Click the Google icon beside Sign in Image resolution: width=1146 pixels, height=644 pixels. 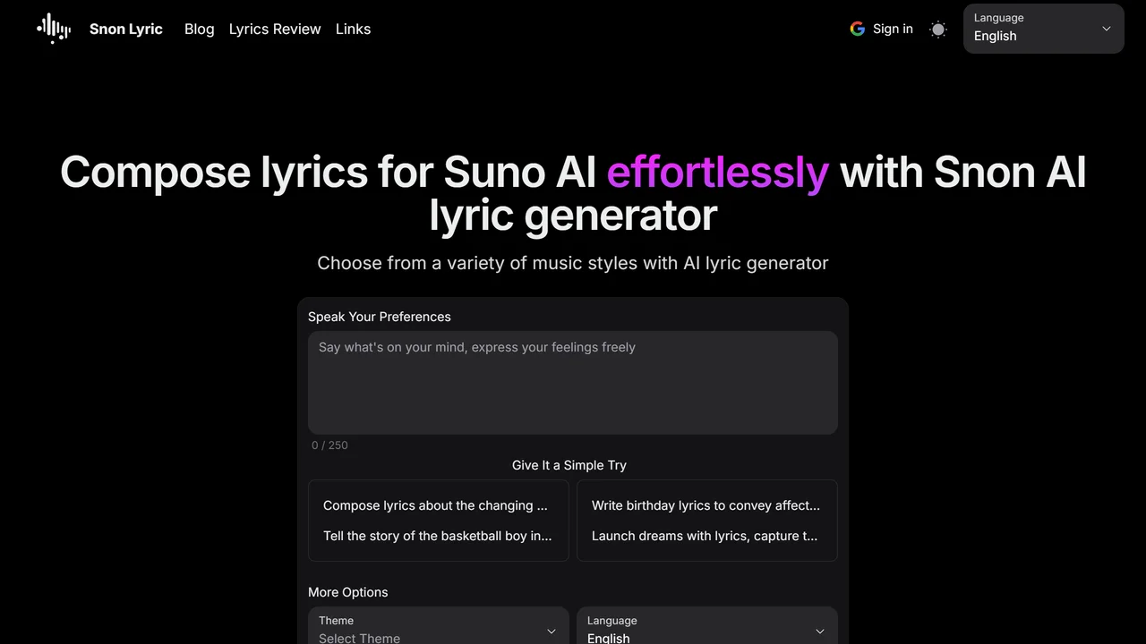(858, 29)
